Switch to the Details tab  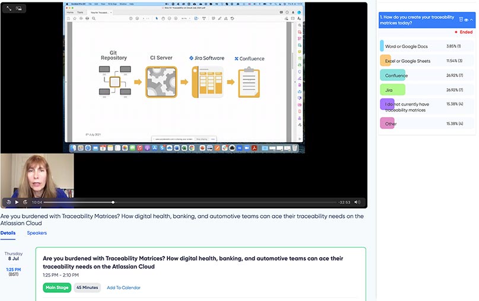point(8,233)
